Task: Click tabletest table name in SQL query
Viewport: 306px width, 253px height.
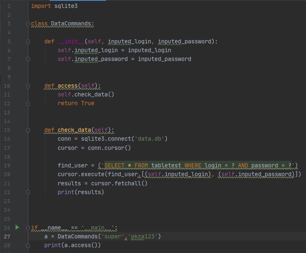Action: pos(166,166)
